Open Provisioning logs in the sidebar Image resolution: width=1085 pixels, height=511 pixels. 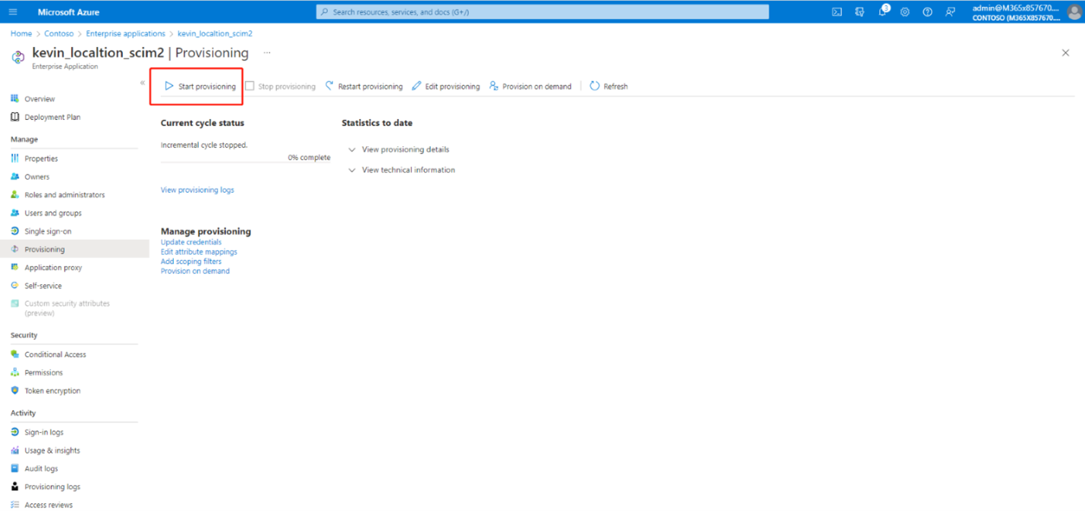[x=52, y=487]
